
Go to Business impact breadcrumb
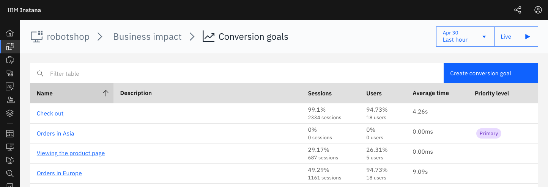147,37
